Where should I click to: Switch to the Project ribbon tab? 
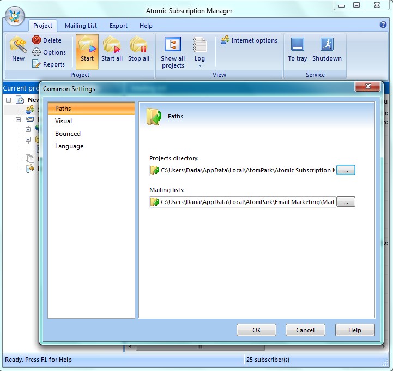pyautogui.click(x=43, y=26)
